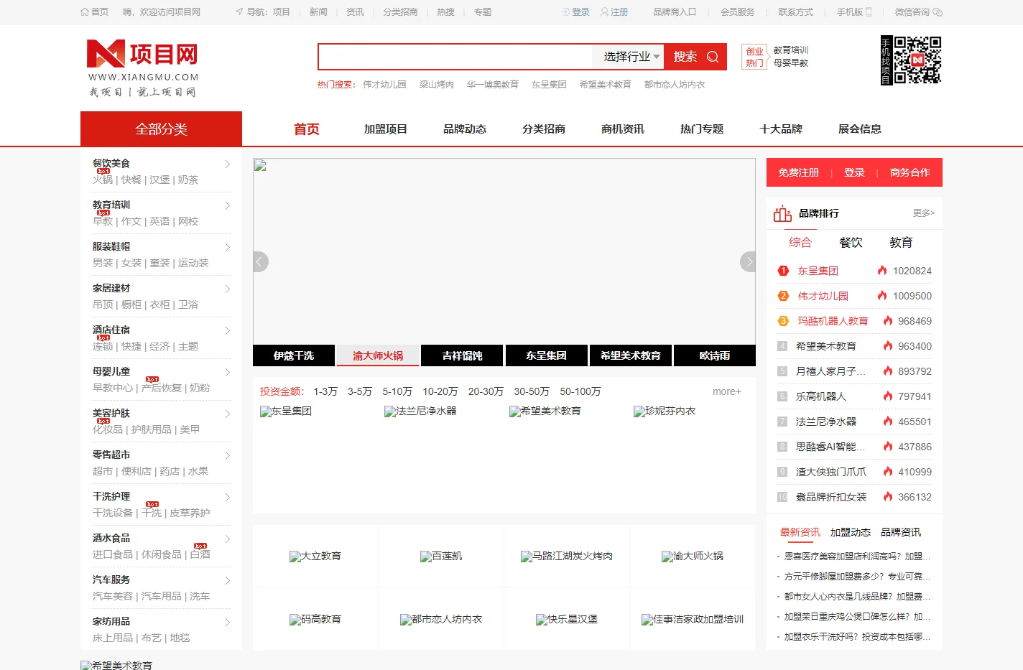
Task: Click the rank 3 badge beside 玛酷机器人教育
Action: [x=783, y=321]
